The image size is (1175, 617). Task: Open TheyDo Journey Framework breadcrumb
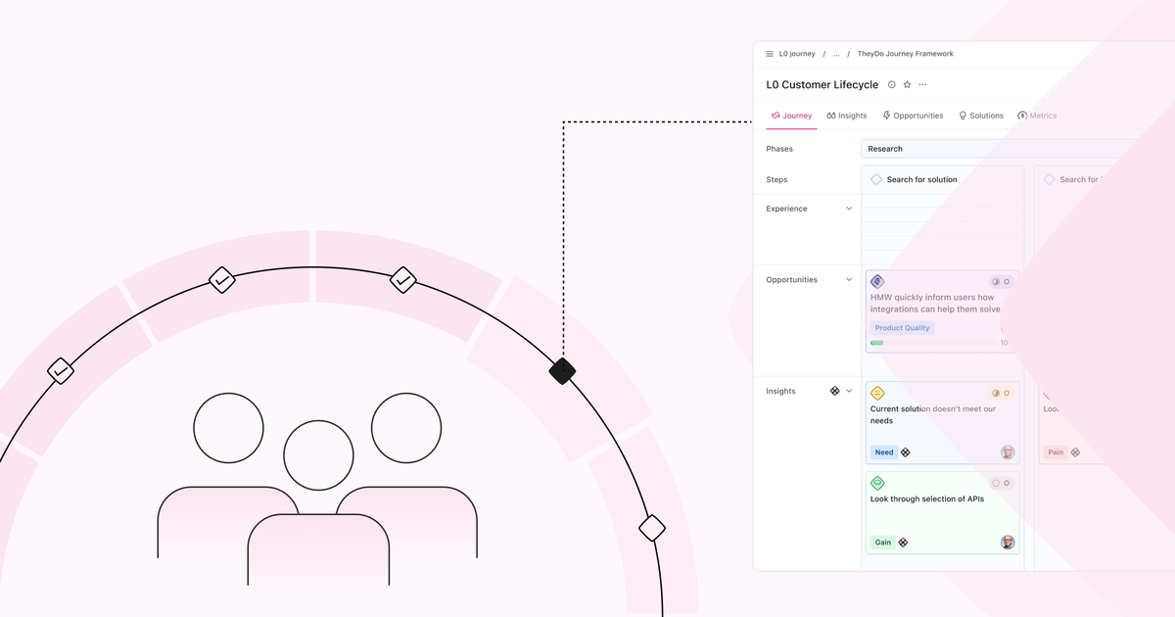[905, 54]
